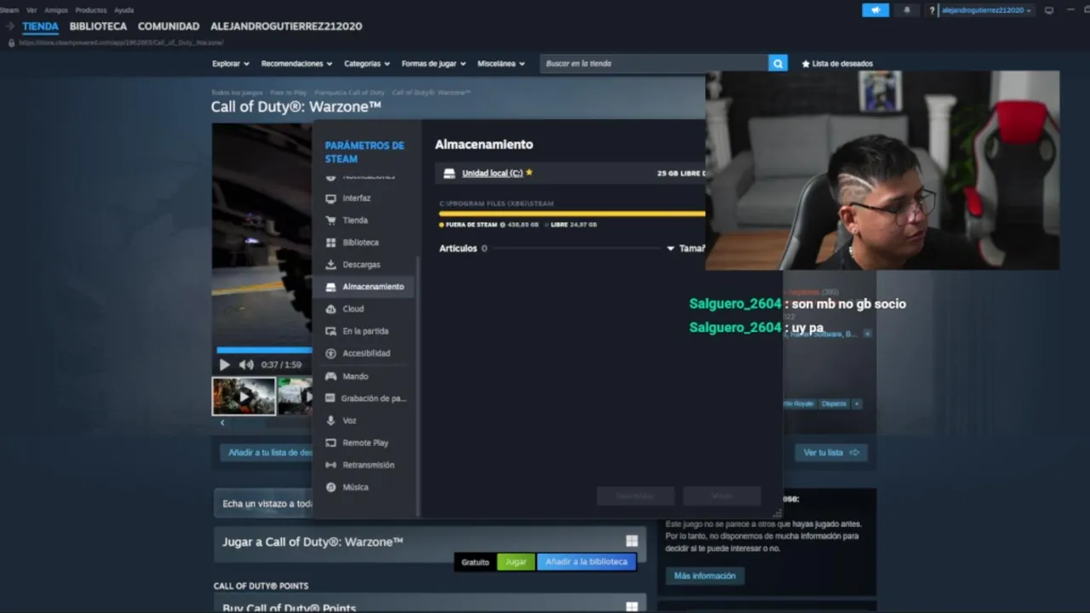Open Interfaz settings via its monitor icon
1090x613 pixels.
(330, 198)
